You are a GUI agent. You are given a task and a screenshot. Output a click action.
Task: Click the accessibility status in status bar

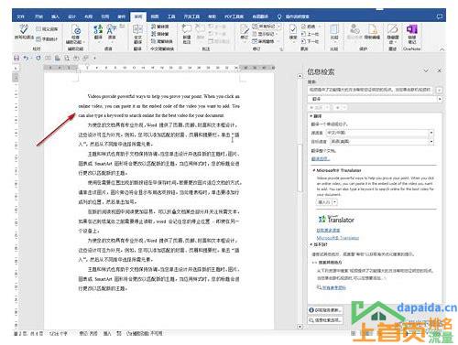(145, 334)
